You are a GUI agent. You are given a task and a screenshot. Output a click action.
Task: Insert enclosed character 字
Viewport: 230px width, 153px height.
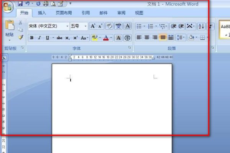127,38
